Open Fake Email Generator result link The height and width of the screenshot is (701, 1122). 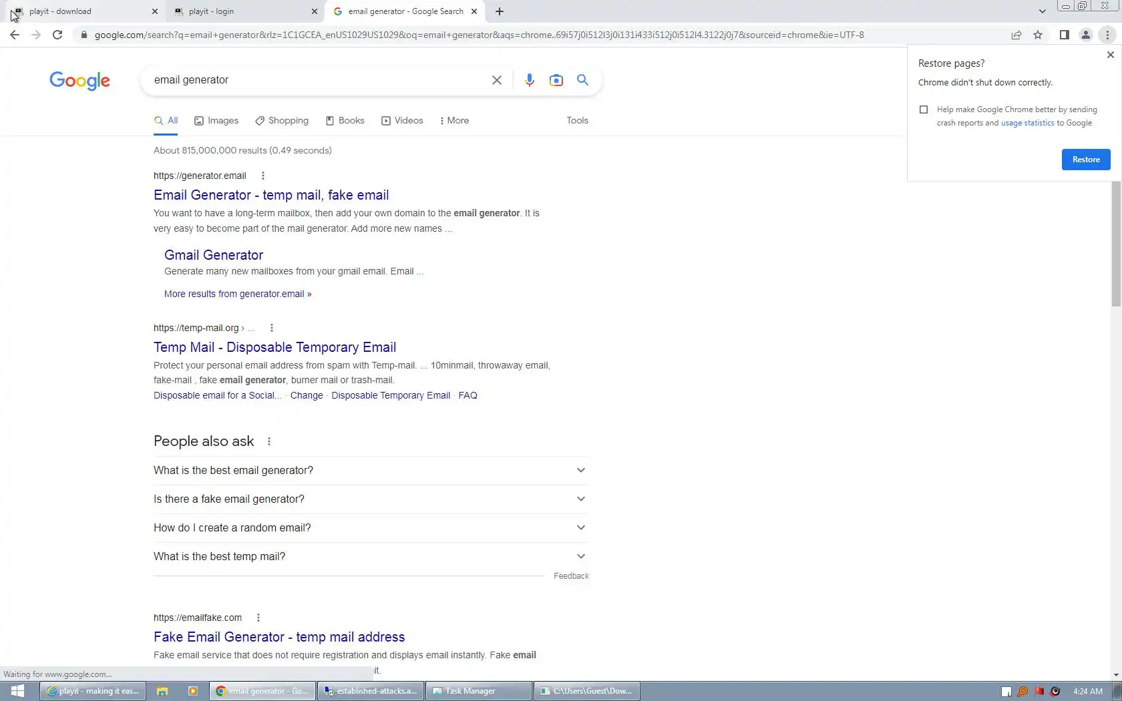tap(279, 637)
